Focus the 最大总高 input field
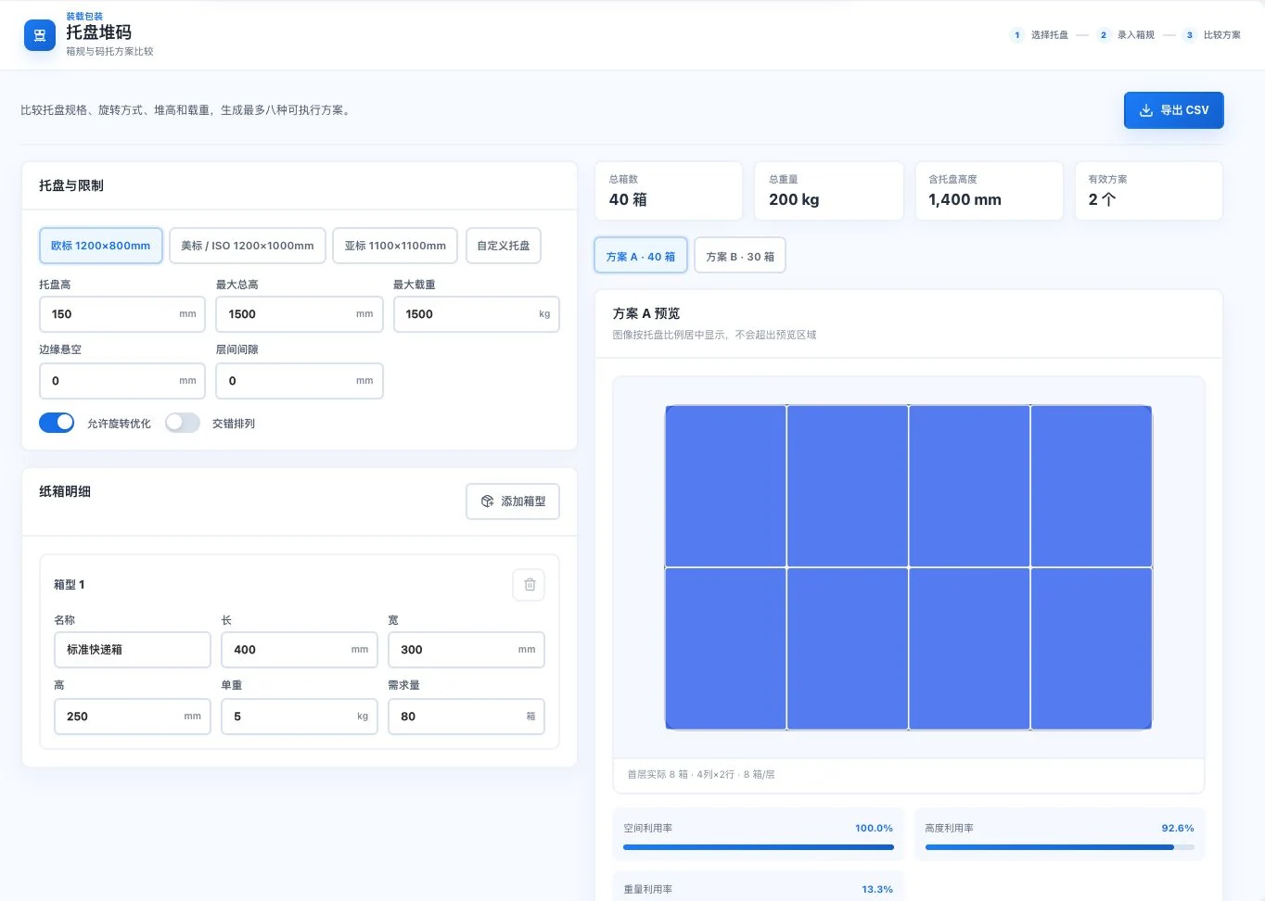 [x=300, y=314]
